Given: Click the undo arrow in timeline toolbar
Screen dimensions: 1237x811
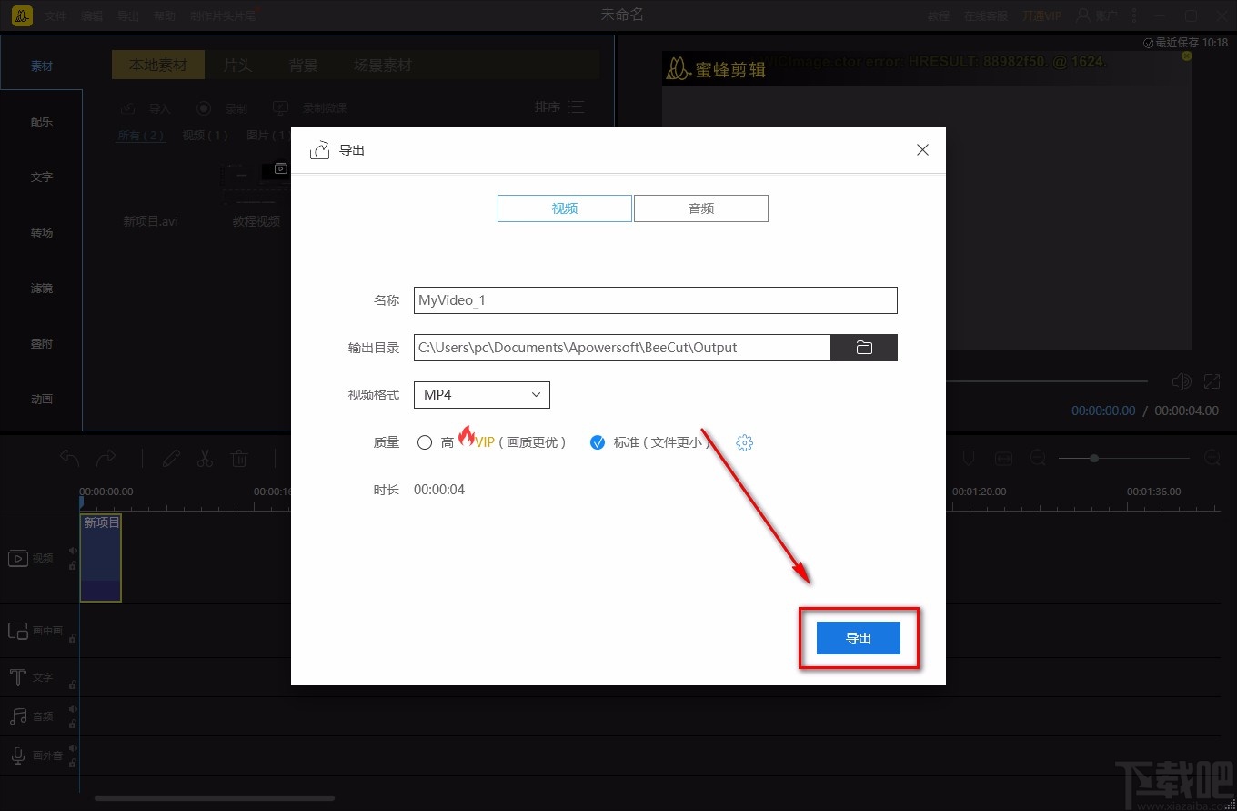Looking at the screenshot, I should [x=70, y=458].
